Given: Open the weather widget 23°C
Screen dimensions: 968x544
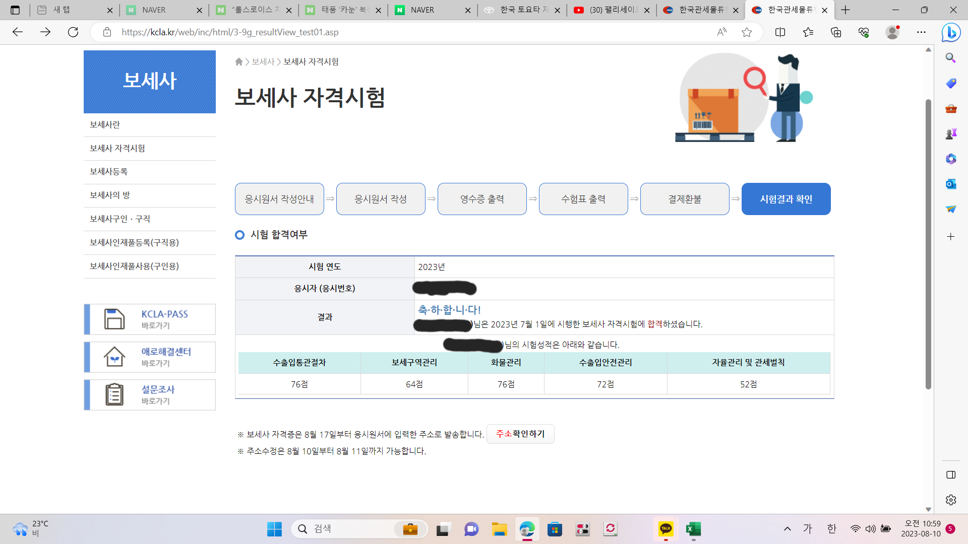Looking at the screenshot, I should (31, 529).
